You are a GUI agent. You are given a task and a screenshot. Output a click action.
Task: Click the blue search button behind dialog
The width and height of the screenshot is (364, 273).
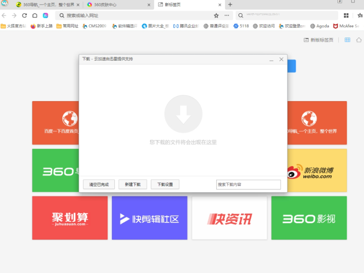coord(292,66)
